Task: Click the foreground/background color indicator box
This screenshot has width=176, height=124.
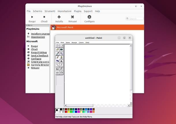Action: click(57, 111)
